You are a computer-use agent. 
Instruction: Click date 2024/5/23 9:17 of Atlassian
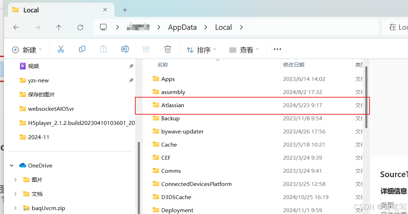pyautogui.click(x=302, y=105)
